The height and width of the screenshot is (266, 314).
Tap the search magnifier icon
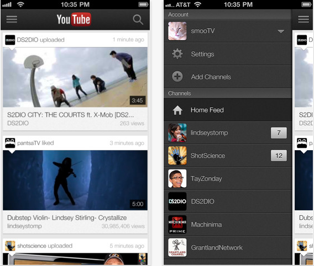[x=138, y=19]
